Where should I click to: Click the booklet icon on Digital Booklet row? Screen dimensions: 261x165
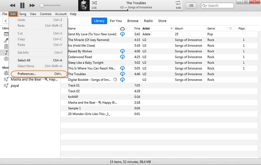click(115, 80)
